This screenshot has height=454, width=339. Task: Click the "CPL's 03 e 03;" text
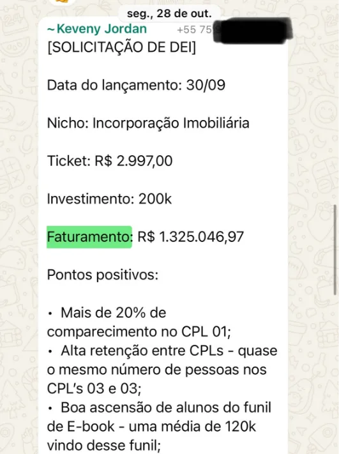pos(94,389)
